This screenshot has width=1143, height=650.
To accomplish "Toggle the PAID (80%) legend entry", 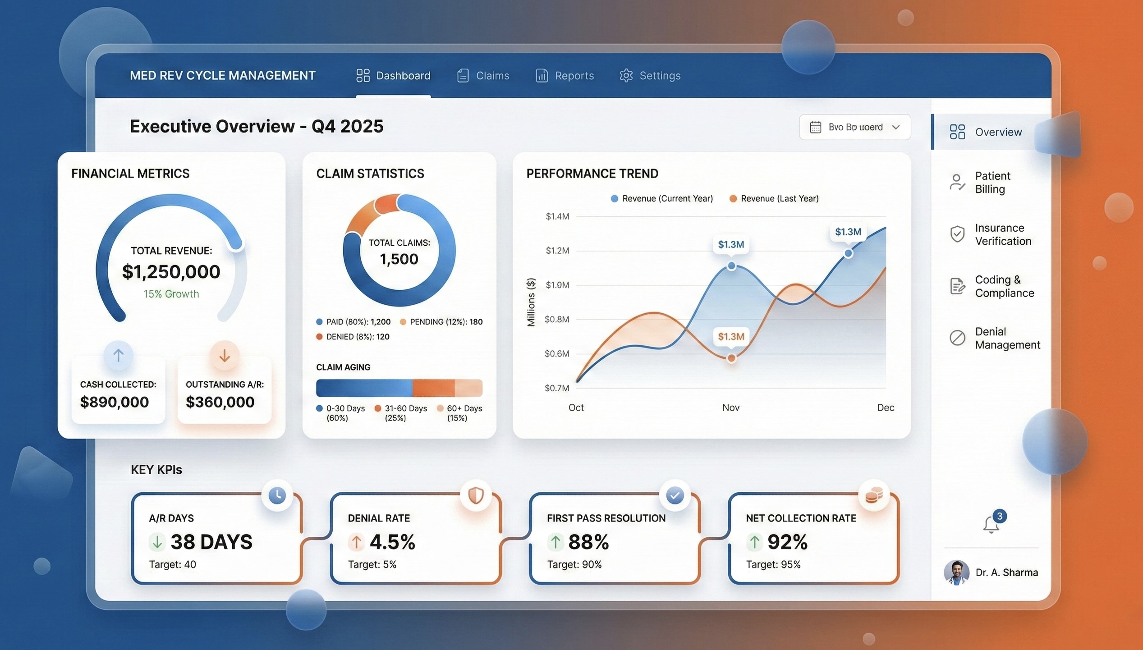I will point(353,322).
